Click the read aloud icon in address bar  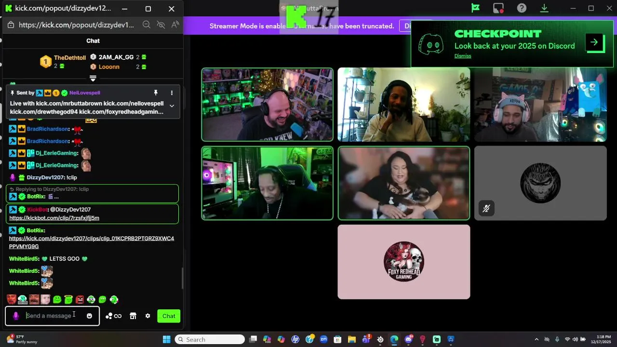(x=175, y=25)
